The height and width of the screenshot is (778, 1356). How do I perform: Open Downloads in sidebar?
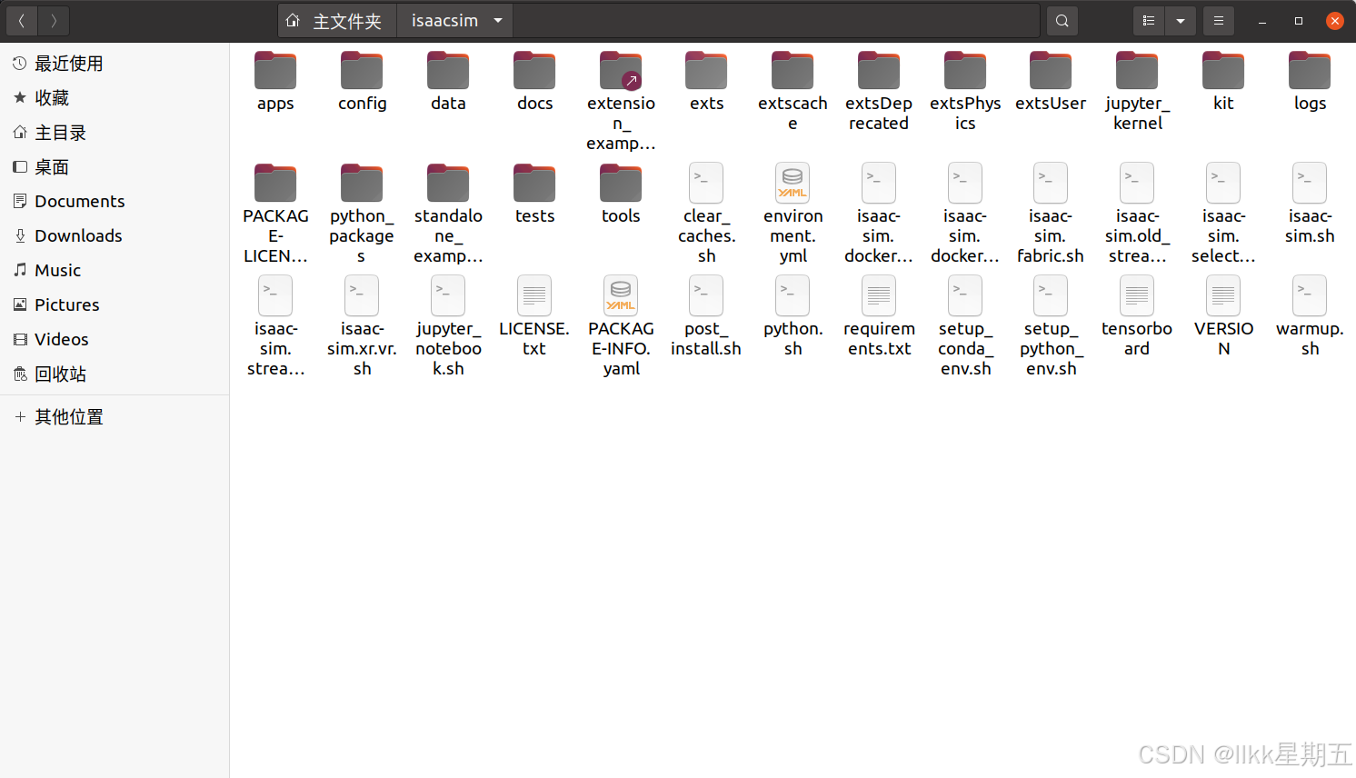point(115,236)
